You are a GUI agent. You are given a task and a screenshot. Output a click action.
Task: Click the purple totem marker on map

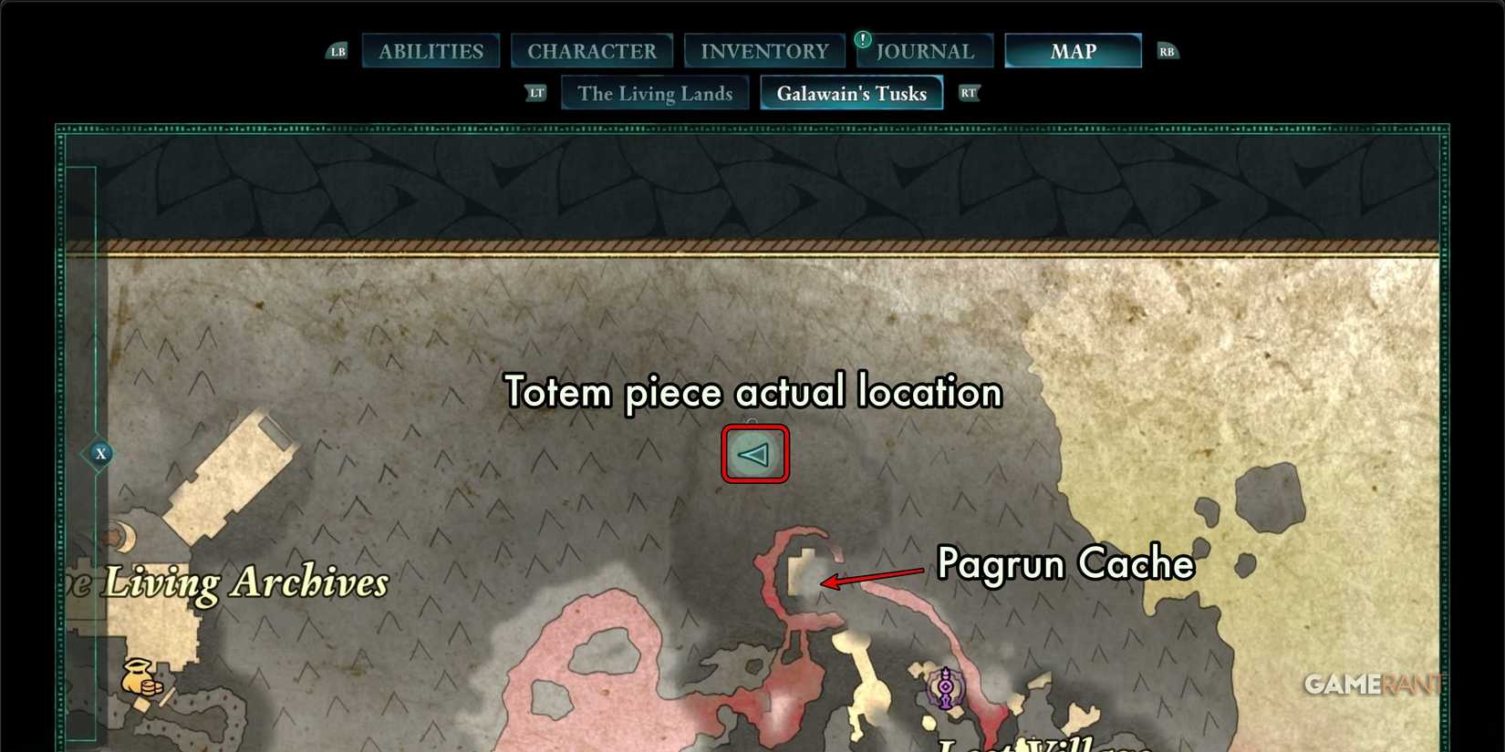946,688
